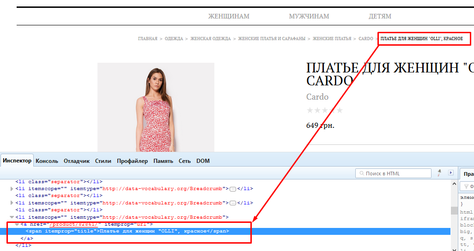The width and height of the screenshot is (474, 251).
Task: Click the 649 грн. price text
Action: 320,125
